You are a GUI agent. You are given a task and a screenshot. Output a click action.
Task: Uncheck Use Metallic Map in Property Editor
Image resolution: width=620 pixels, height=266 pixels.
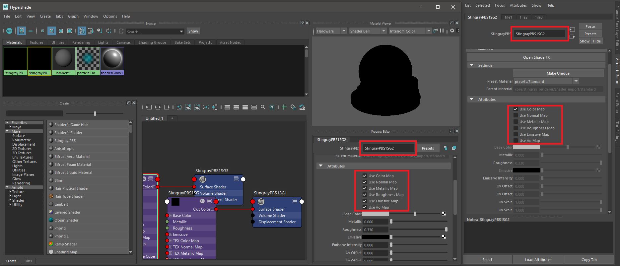[365, 188]
